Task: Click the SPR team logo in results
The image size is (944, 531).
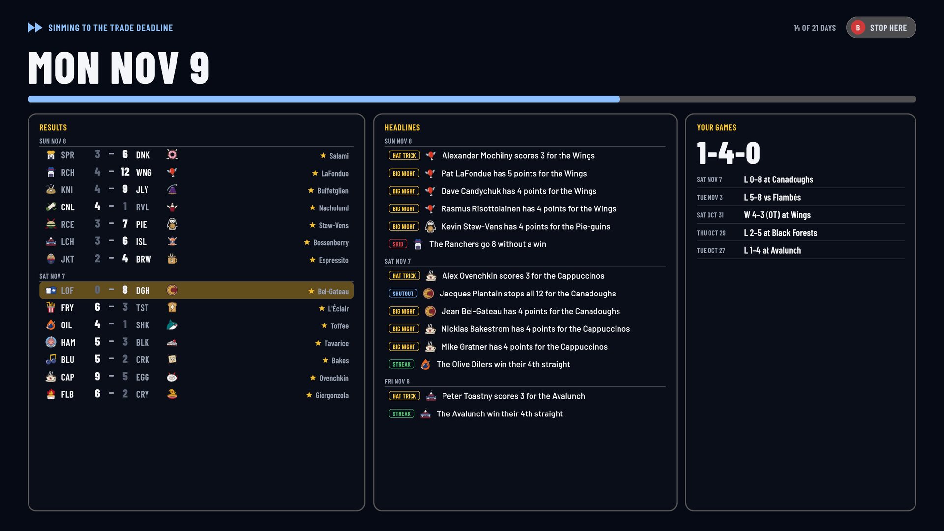Action: [51, 155]
